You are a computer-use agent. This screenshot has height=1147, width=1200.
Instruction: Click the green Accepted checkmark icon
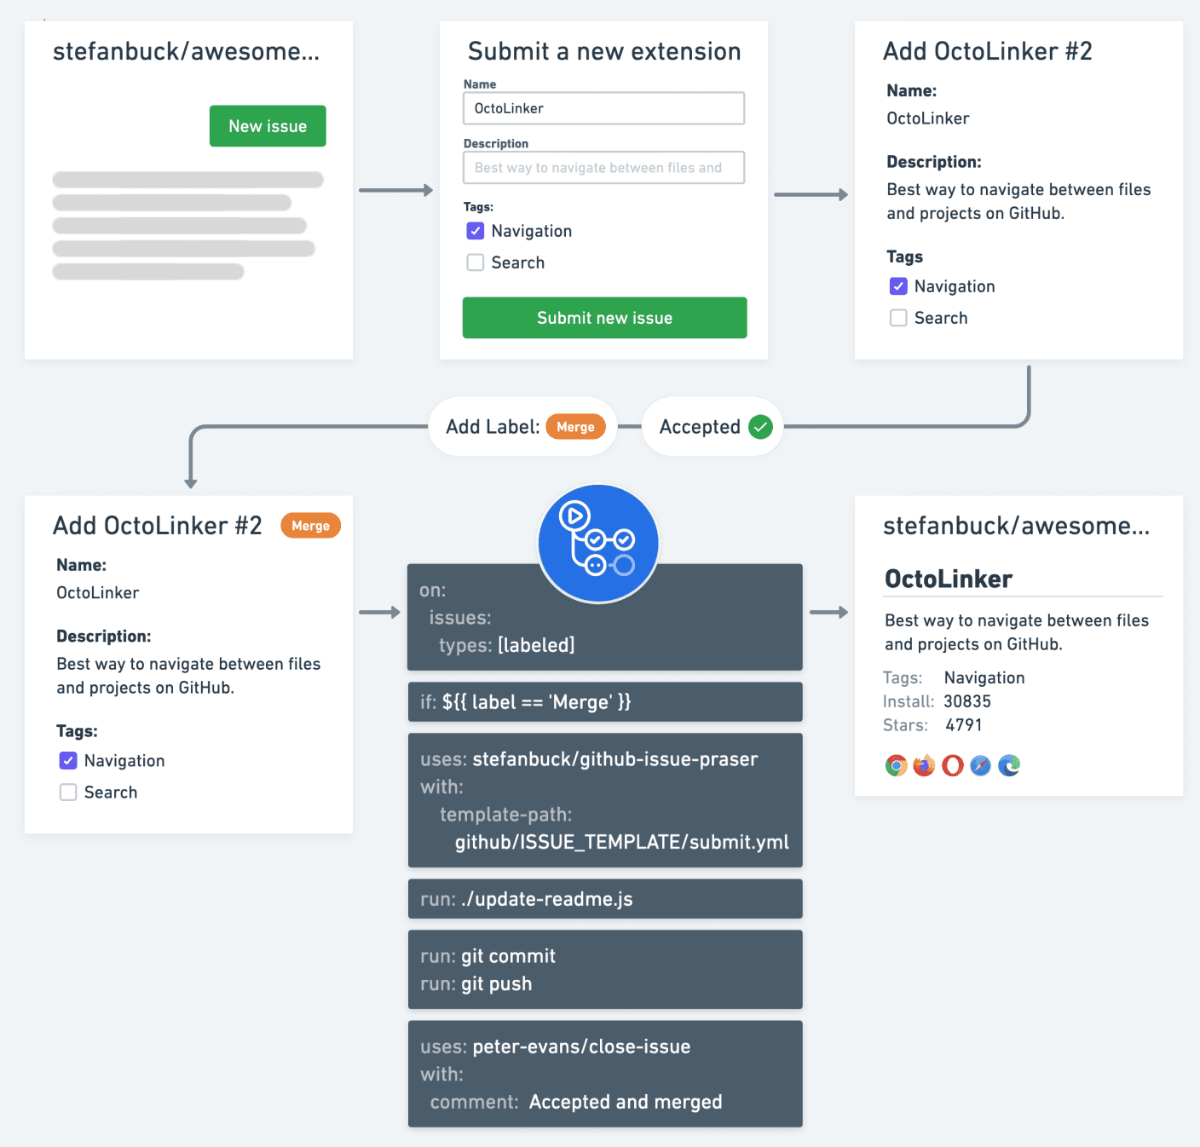(760, 427)
